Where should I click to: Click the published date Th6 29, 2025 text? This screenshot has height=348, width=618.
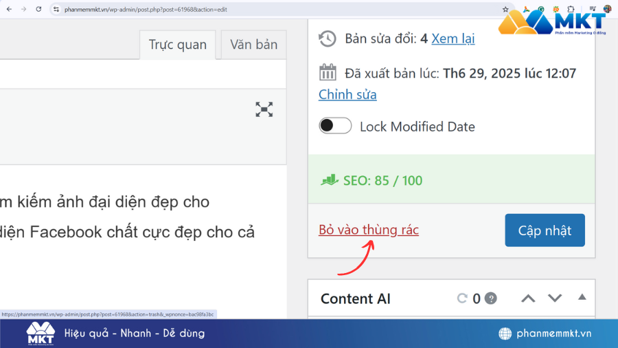point(510,73)
